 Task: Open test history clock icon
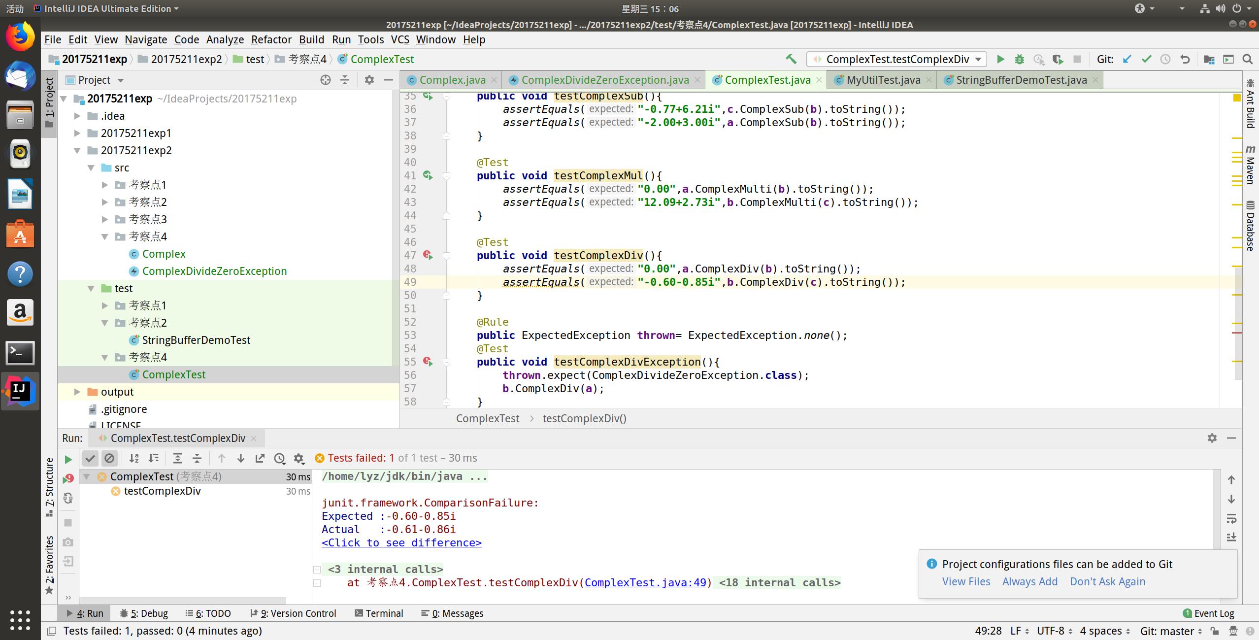point(279,458)
